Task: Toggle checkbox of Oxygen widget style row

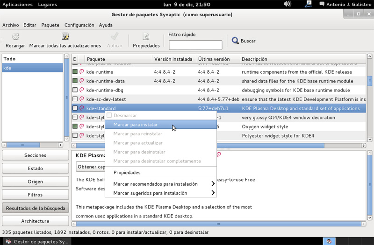Action: [x=75, y=126]
